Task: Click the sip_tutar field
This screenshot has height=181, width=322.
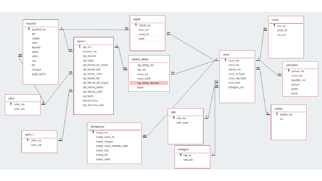Action: 88,60
